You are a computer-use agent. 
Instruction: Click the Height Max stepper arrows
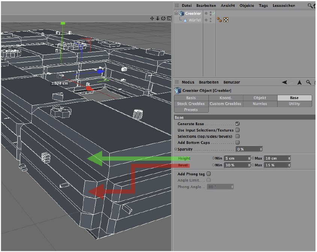point(289,158)
